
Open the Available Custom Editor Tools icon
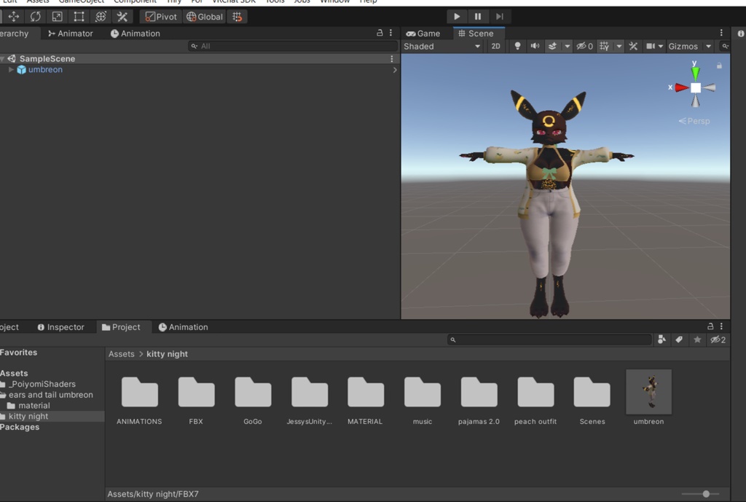click(122, 16)
